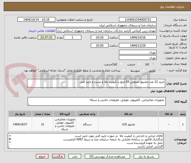The height and width of the screenshot is (163, 191).
Task: Open اطلاعات تماس خریدار link
Action: (x=42, y=31)
